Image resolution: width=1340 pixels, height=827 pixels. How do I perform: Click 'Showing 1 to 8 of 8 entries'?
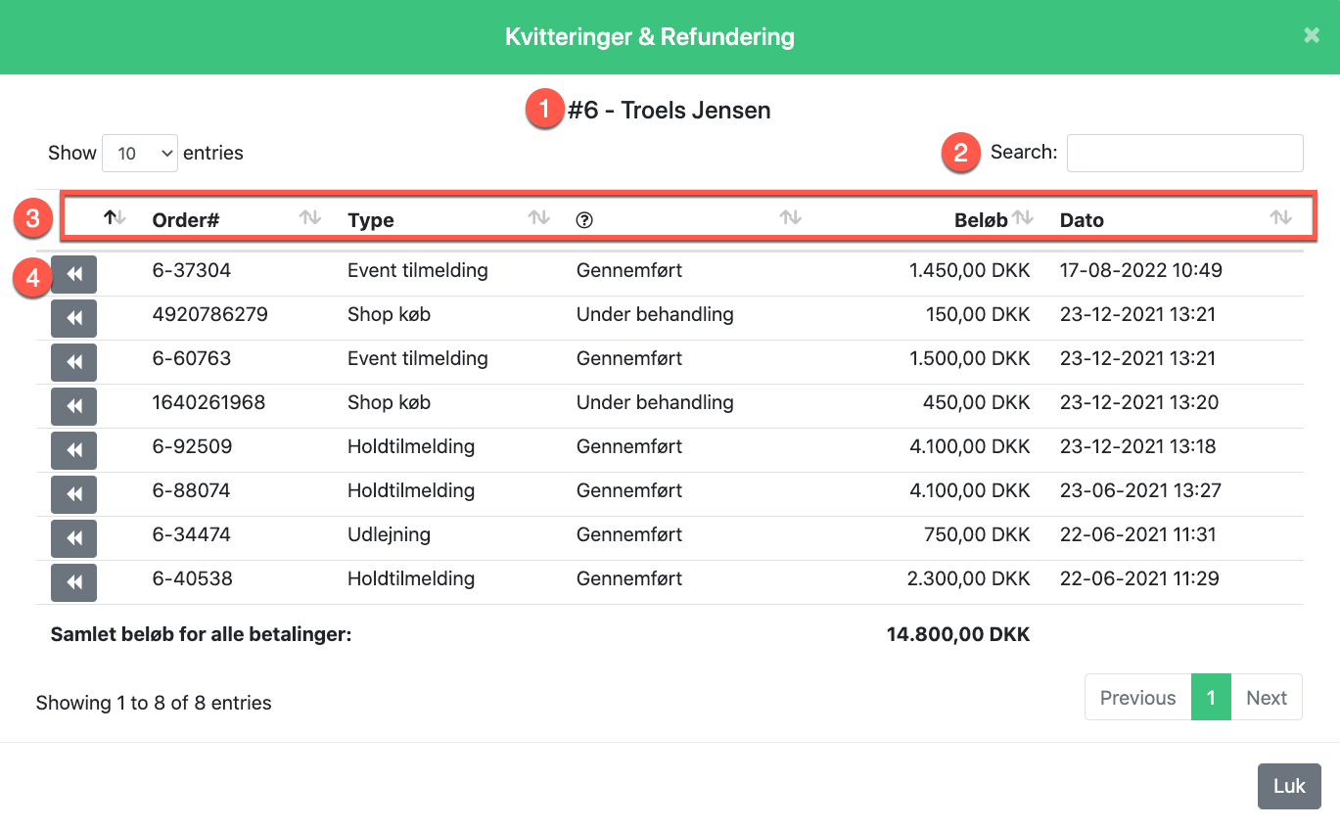coord(154,703)
